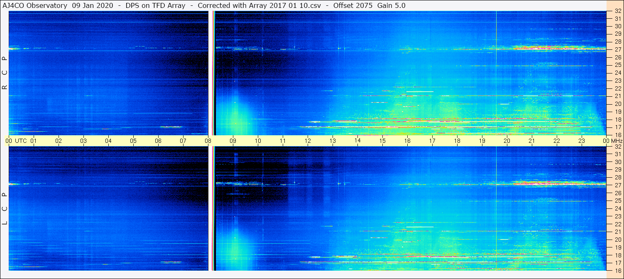
Task: Click the 'Gain 5.0' value in title
Action: [x=392, y=5]
